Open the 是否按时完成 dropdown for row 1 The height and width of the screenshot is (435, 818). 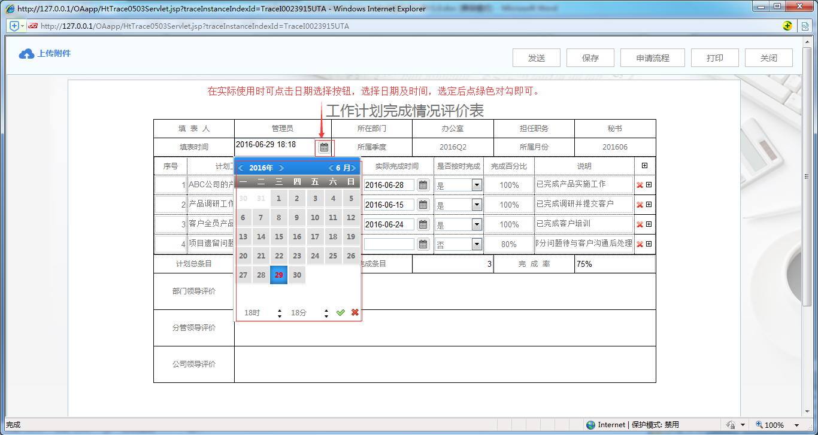(x=476, y=184)
